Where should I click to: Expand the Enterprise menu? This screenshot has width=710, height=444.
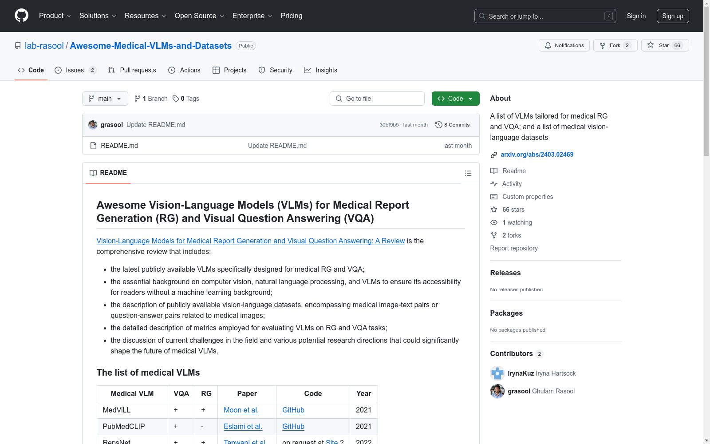[x=252, y=16]
